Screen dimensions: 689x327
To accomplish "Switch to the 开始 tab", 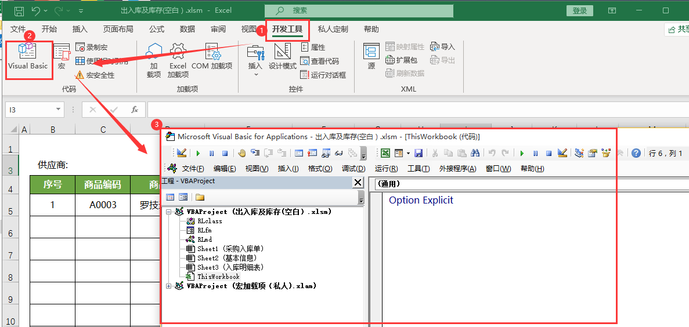I will pyautogui.click(x=49, y=29).
